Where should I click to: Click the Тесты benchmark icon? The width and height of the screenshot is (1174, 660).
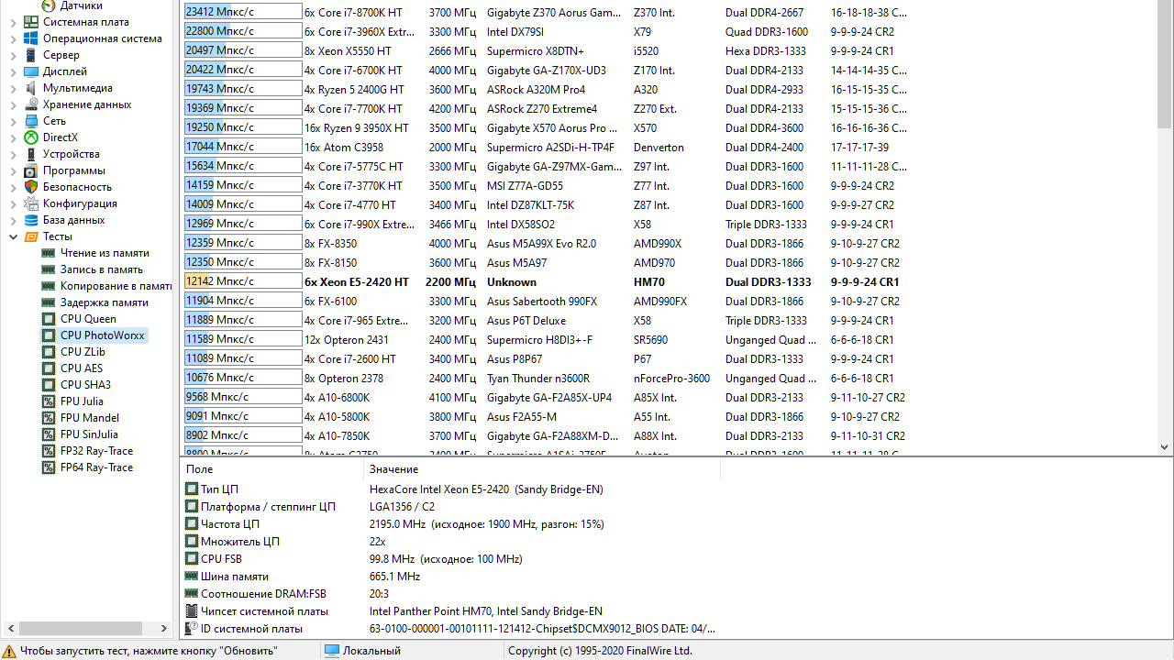click(x=31, y=236)
